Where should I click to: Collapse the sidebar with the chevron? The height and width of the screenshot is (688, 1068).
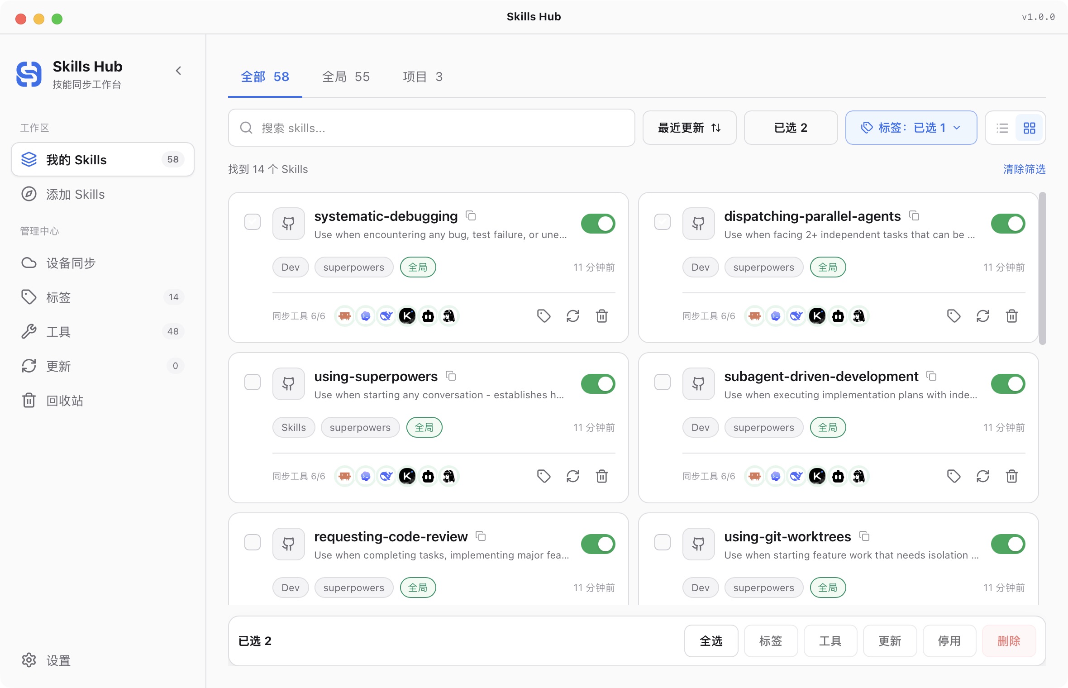pos(179,71)
